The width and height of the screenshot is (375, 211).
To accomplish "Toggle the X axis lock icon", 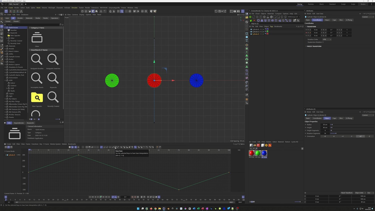I will 10,11.
